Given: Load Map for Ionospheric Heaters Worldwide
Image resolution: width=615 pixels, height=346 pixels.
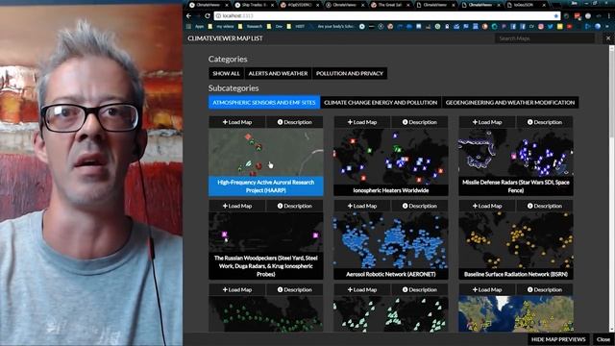Looking at the screenshot, I should click(x=362, y=122).
